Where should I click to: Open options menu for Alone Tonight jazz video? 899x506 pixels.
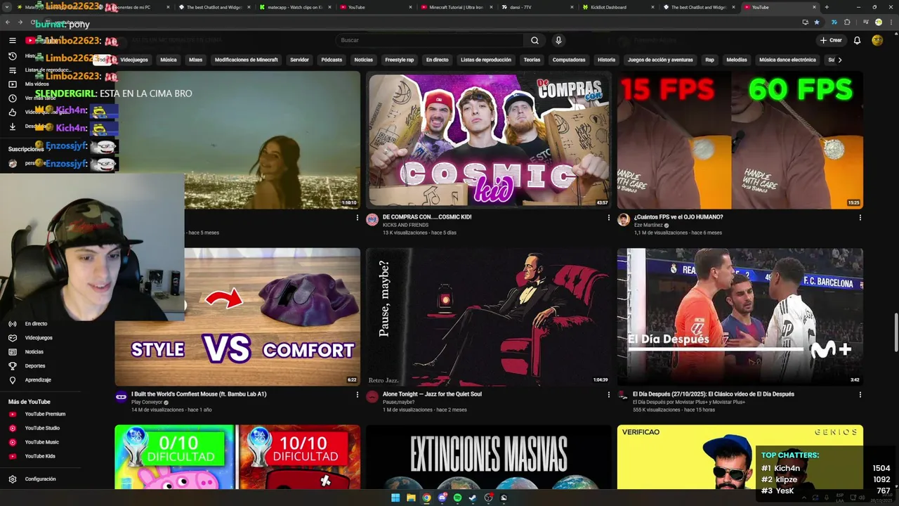[608, 395]
